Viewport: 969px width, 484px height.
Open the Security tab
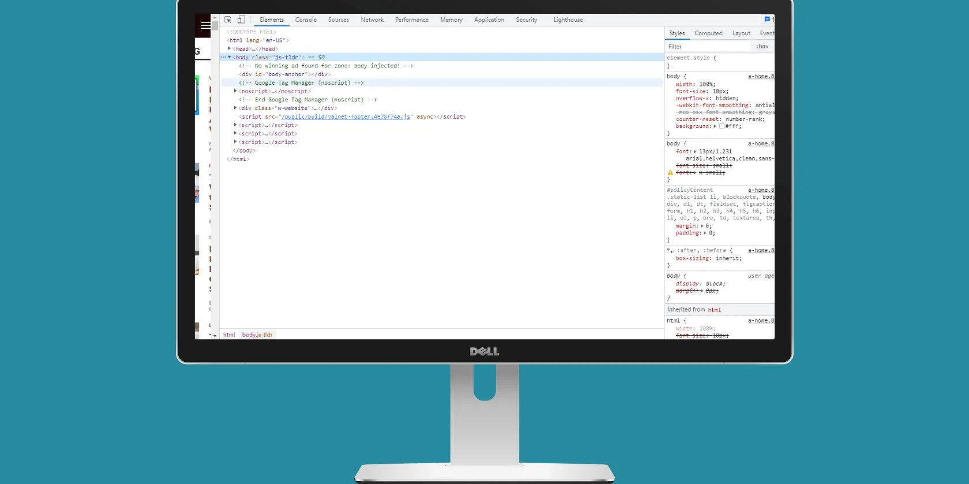point(527,20)
